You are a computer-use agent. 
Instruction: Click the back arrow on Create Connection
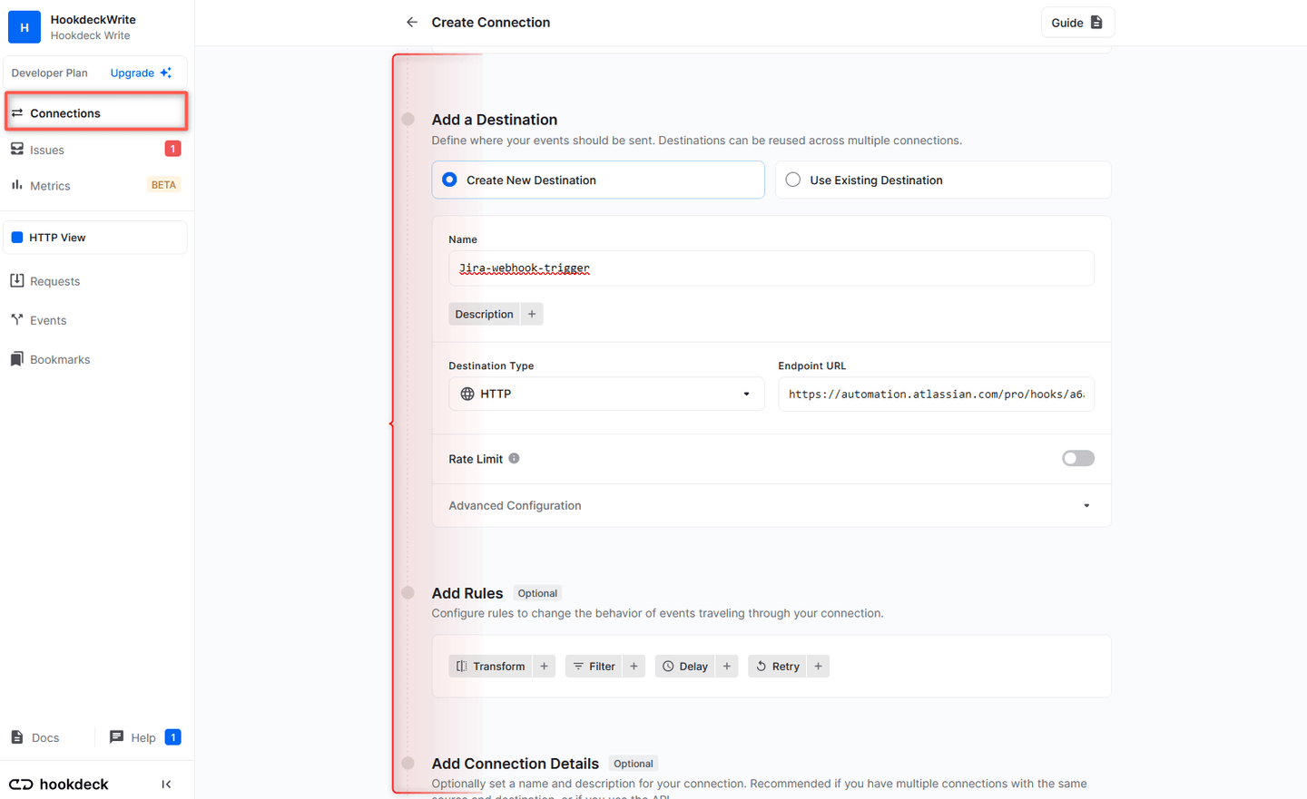[411, 22]
